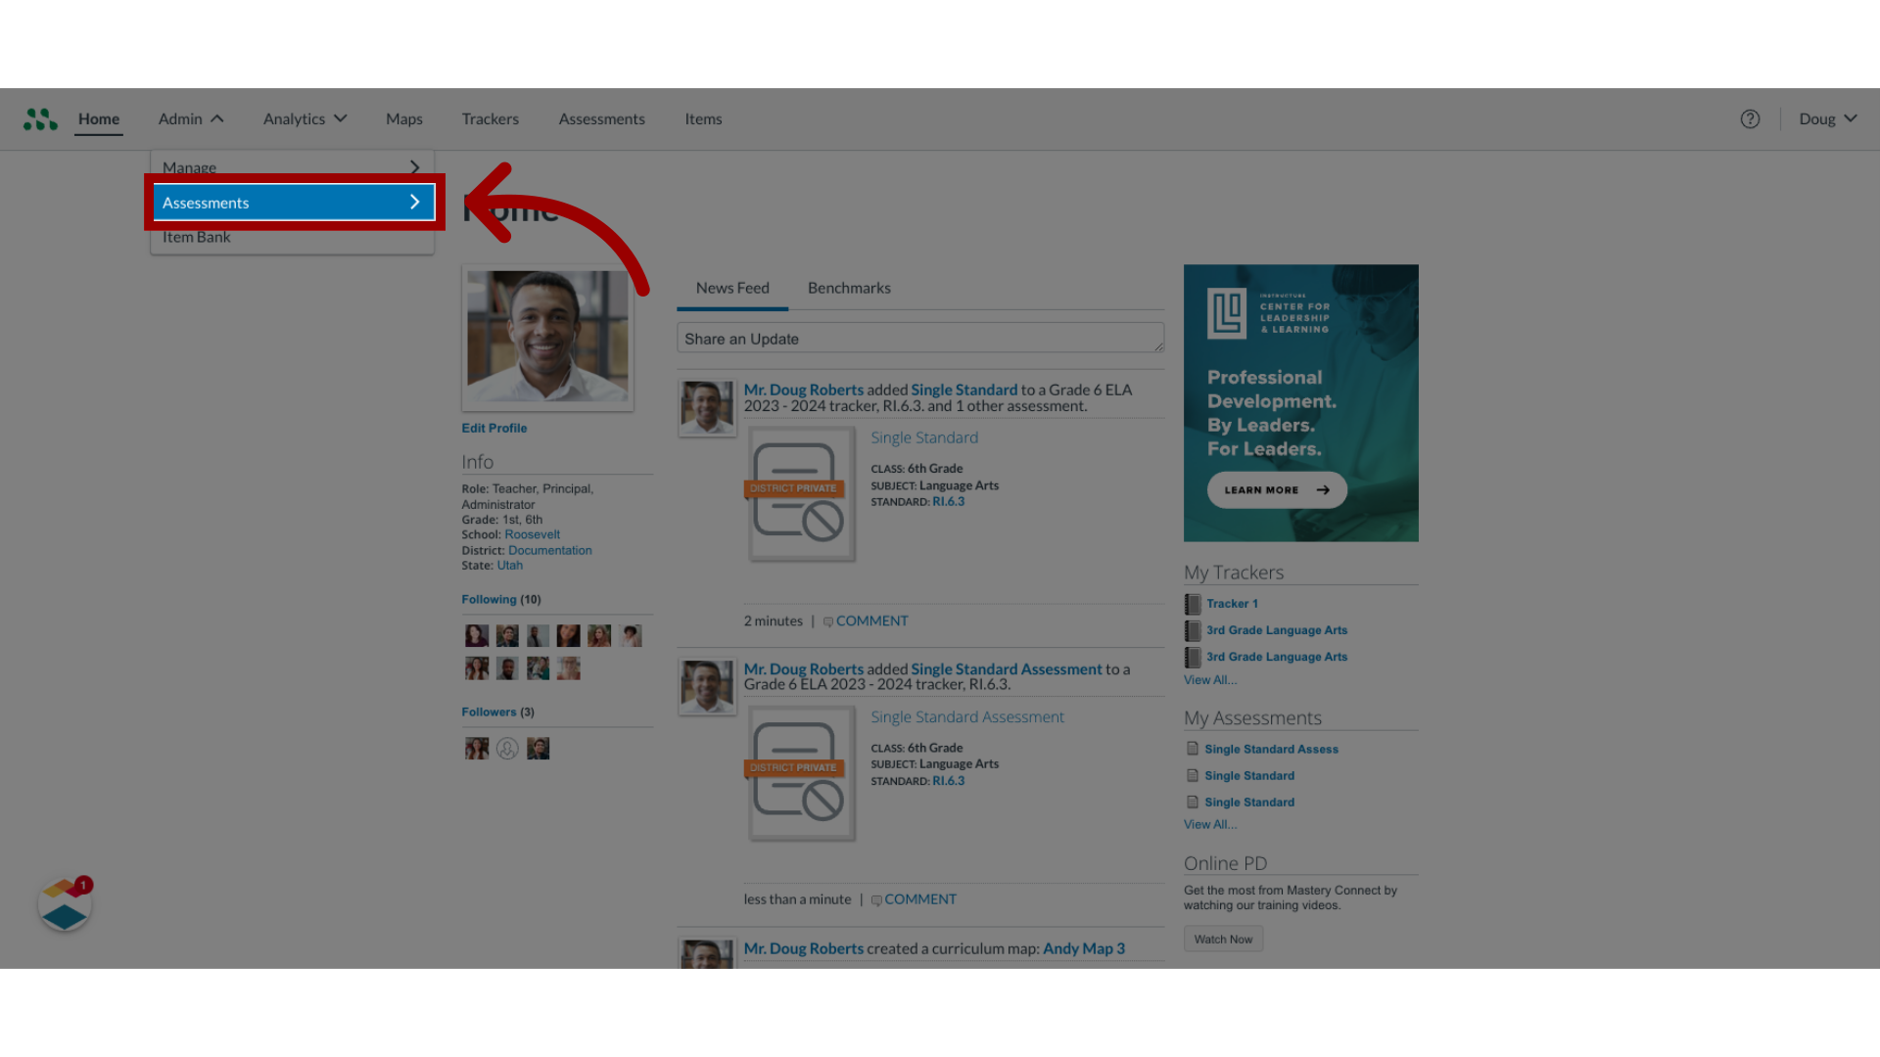
Task: Click the Items navigation icon
Action: [702, 118]
